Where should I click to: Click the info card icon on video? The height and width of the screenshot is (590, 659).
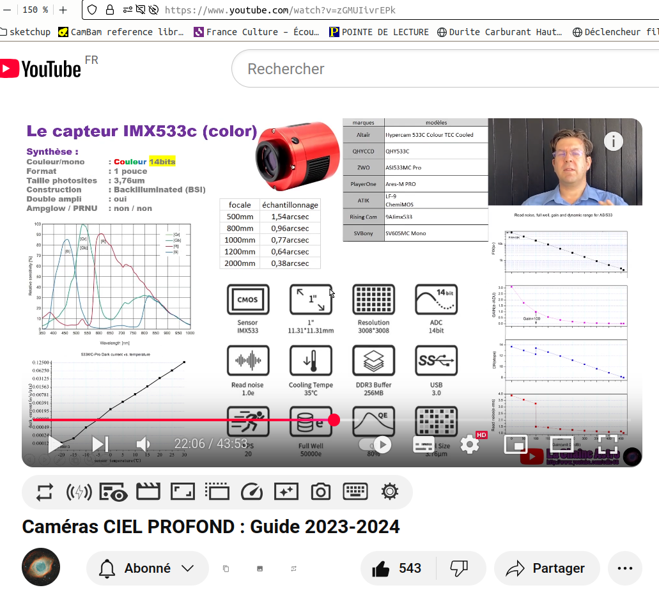[x=613, y=142]
